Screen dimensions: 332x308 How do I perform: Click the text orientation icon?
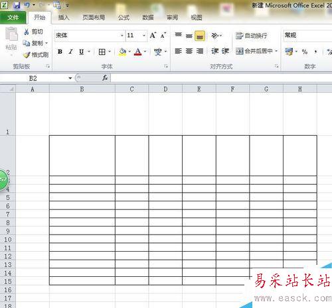coord(214,35)
